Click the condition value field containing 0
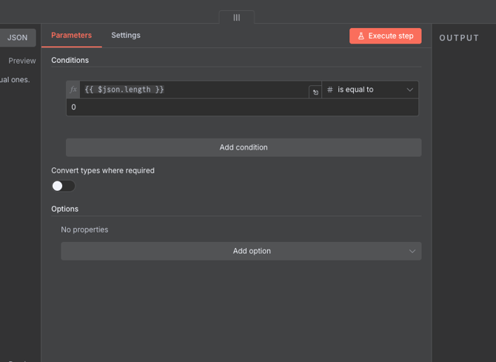Image resolution: width=496 pixels, height=362 pixels. pyautogui.click(x=241, y=107)
